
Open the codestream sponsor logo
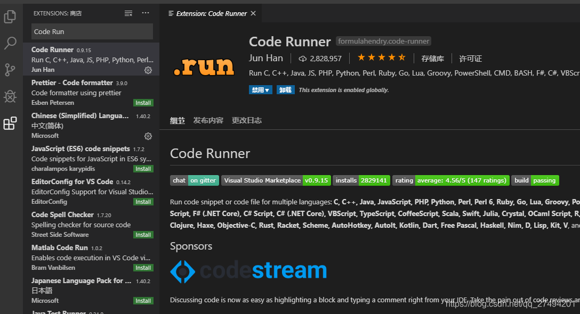pyautogui.click(x=248, y=271)
